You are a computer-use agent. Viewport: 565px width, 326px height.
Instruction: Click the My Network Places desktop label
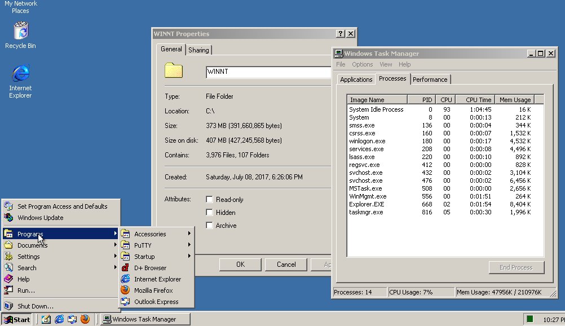click(20, 7)
